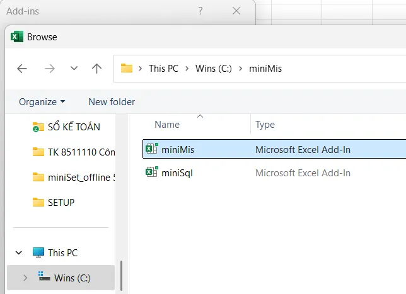This screenshot has height=294, width=406.
Task: Create a New folder
Action: coord(112,102)
